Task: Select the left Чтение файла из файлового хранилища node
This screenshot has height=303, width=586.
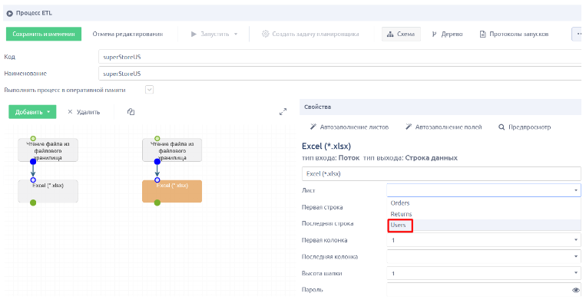Action: (x=48, y=150)
